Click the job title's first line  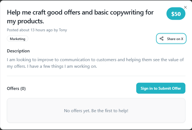tap(80, 12)
